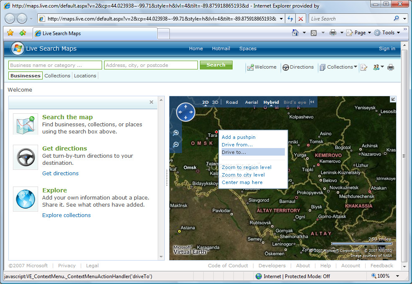The height and width of the screenshot is (284, 412).
Task: Select the Collections search tab
Action: click(x=57, y=76)
